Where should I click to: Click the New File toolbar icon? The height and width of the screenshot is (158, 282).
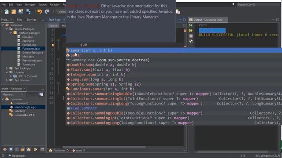click(x=7, y=12)
